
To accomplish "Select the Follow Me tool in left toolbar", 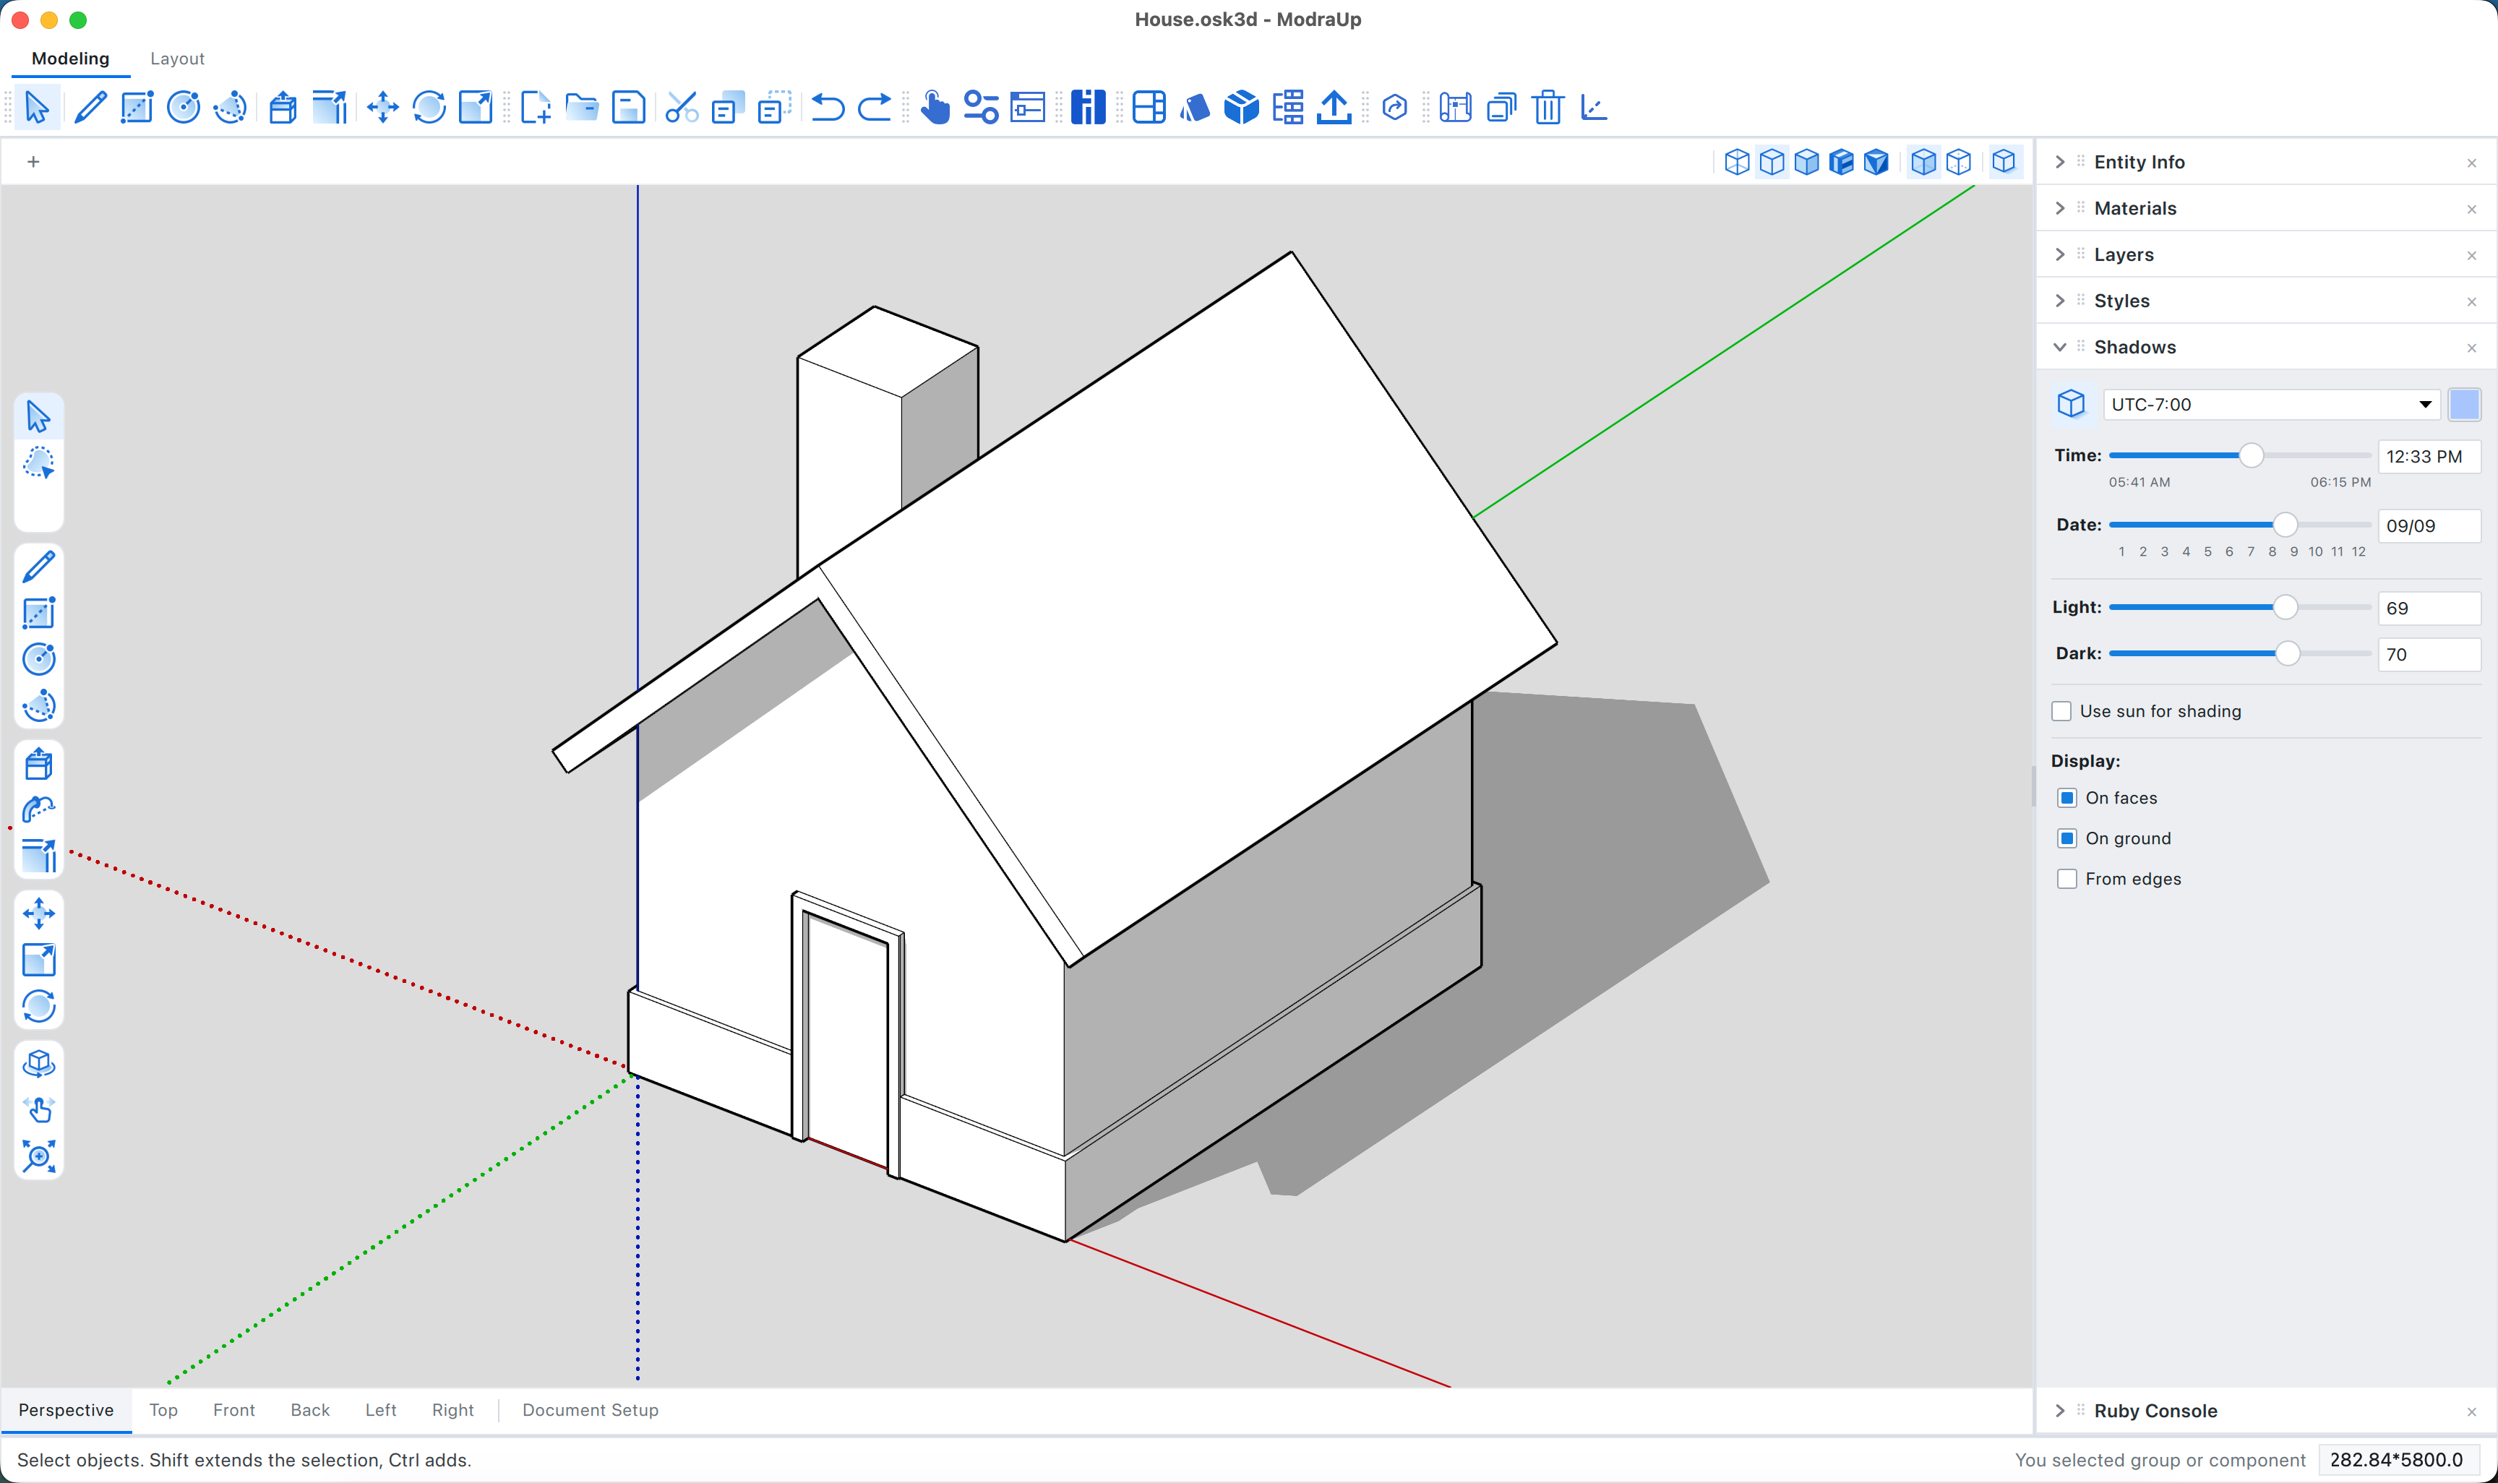I will point(39,809).
